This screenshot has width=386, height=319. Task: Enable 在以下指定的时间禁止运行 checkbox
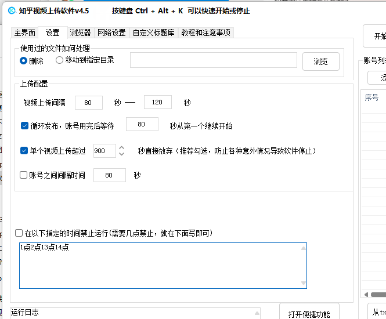click(x=19, y=233)
